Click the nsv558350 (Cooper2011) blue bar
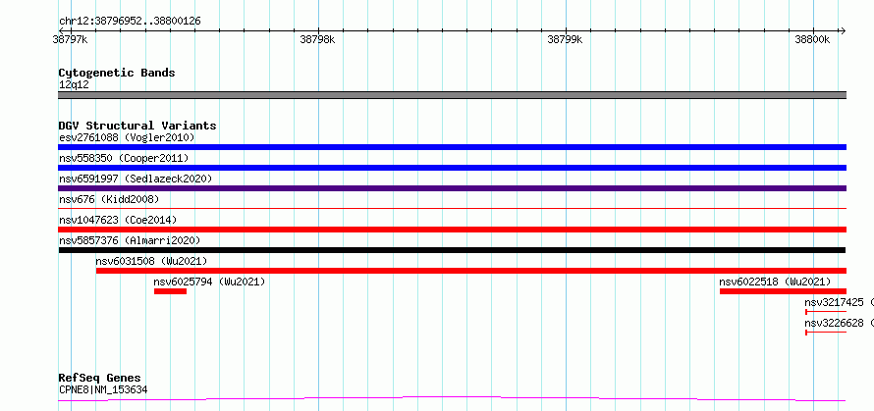The image size is (874, 411). click(x=452, y=168)
